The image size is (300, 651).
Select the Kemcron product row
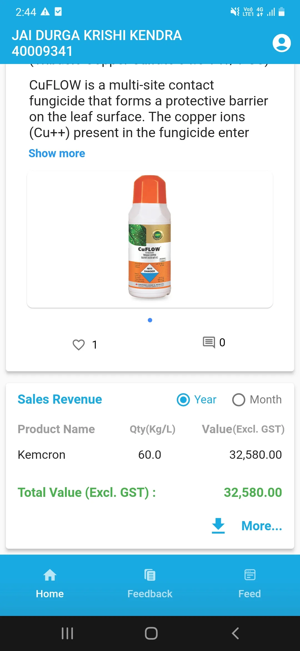point(150,455)
